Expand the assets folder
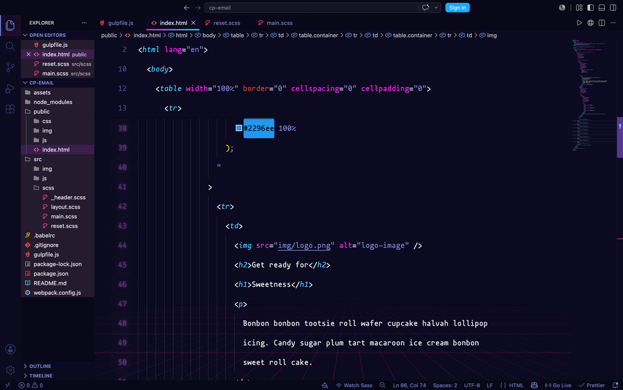This screenshot has height=390, width=623. pos(57,92)
